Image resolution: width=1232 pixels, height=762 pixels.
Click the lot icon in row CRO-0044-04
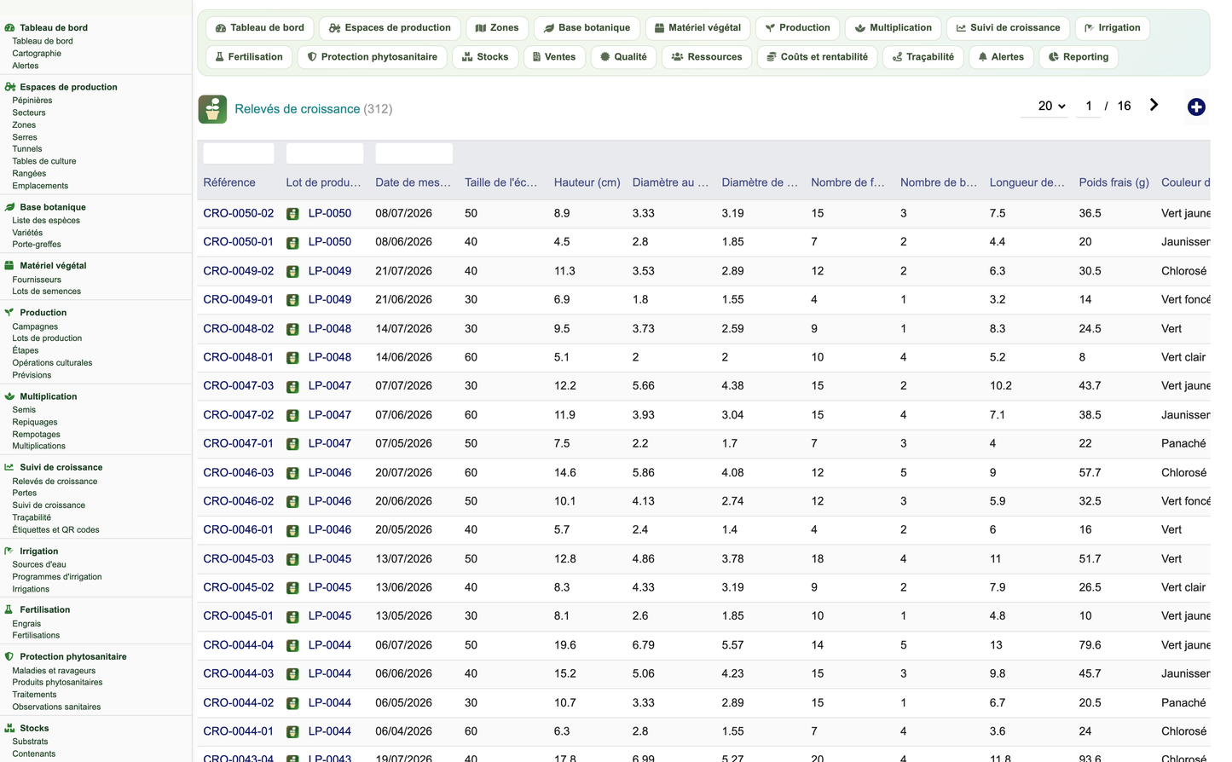coord(292,645)
